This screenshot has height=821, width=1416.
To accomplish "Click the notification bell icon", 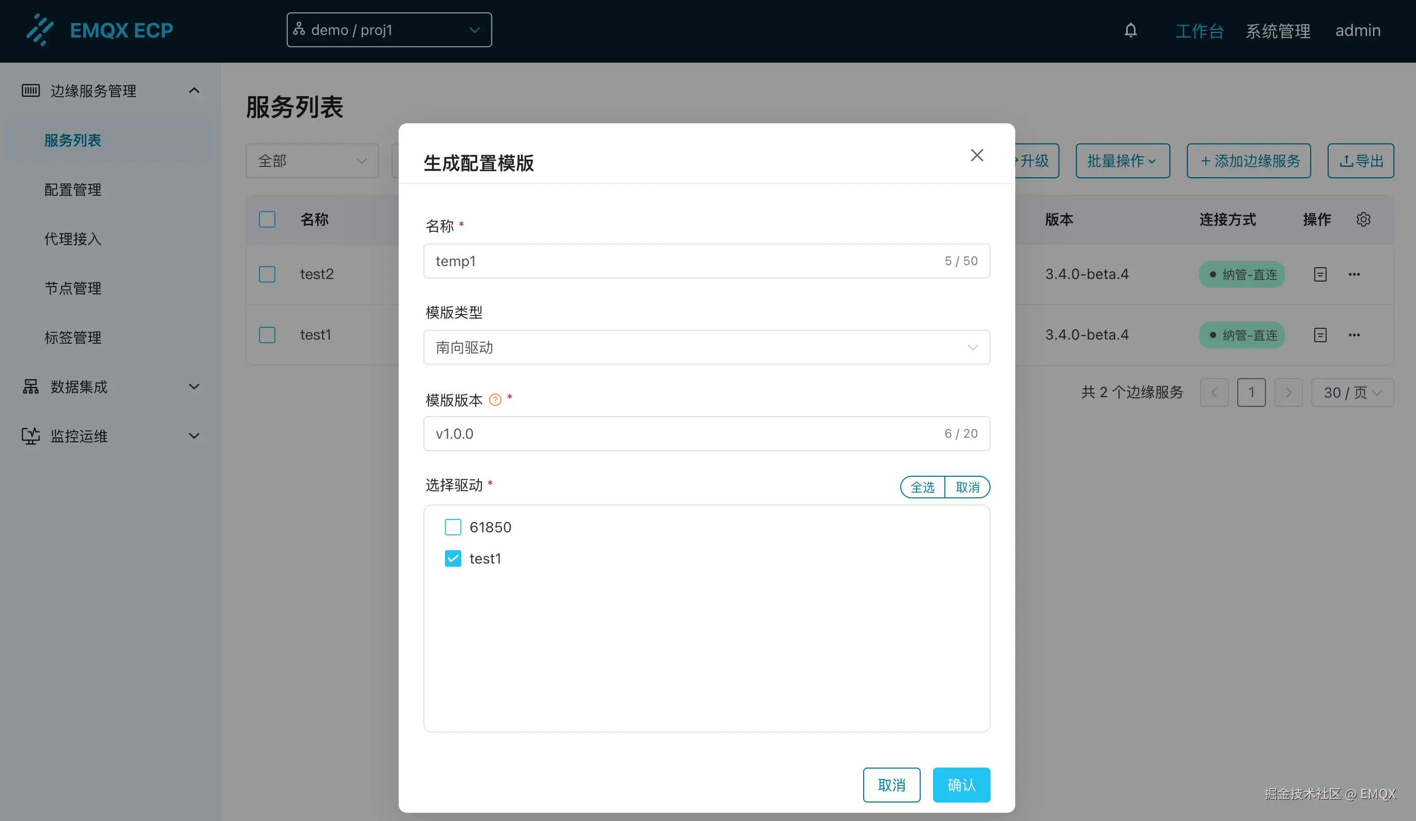I will [x=1130, y=30].
